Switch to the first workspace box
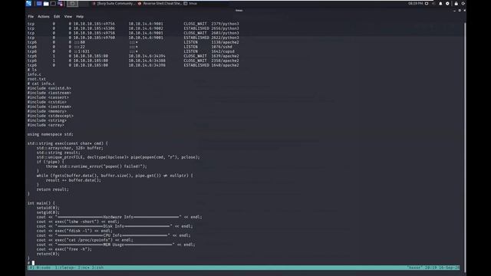491x276 pixels. point(72,4)
